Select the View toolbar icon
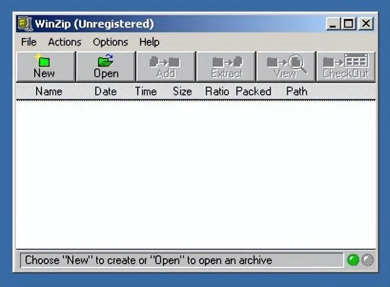The width and height of the screenshot is (390, 287). point(286,66)
